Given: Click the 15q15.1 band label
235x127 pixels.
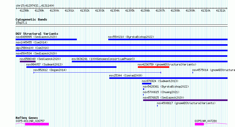Looking at the screenshot, I should click(21, 23).
